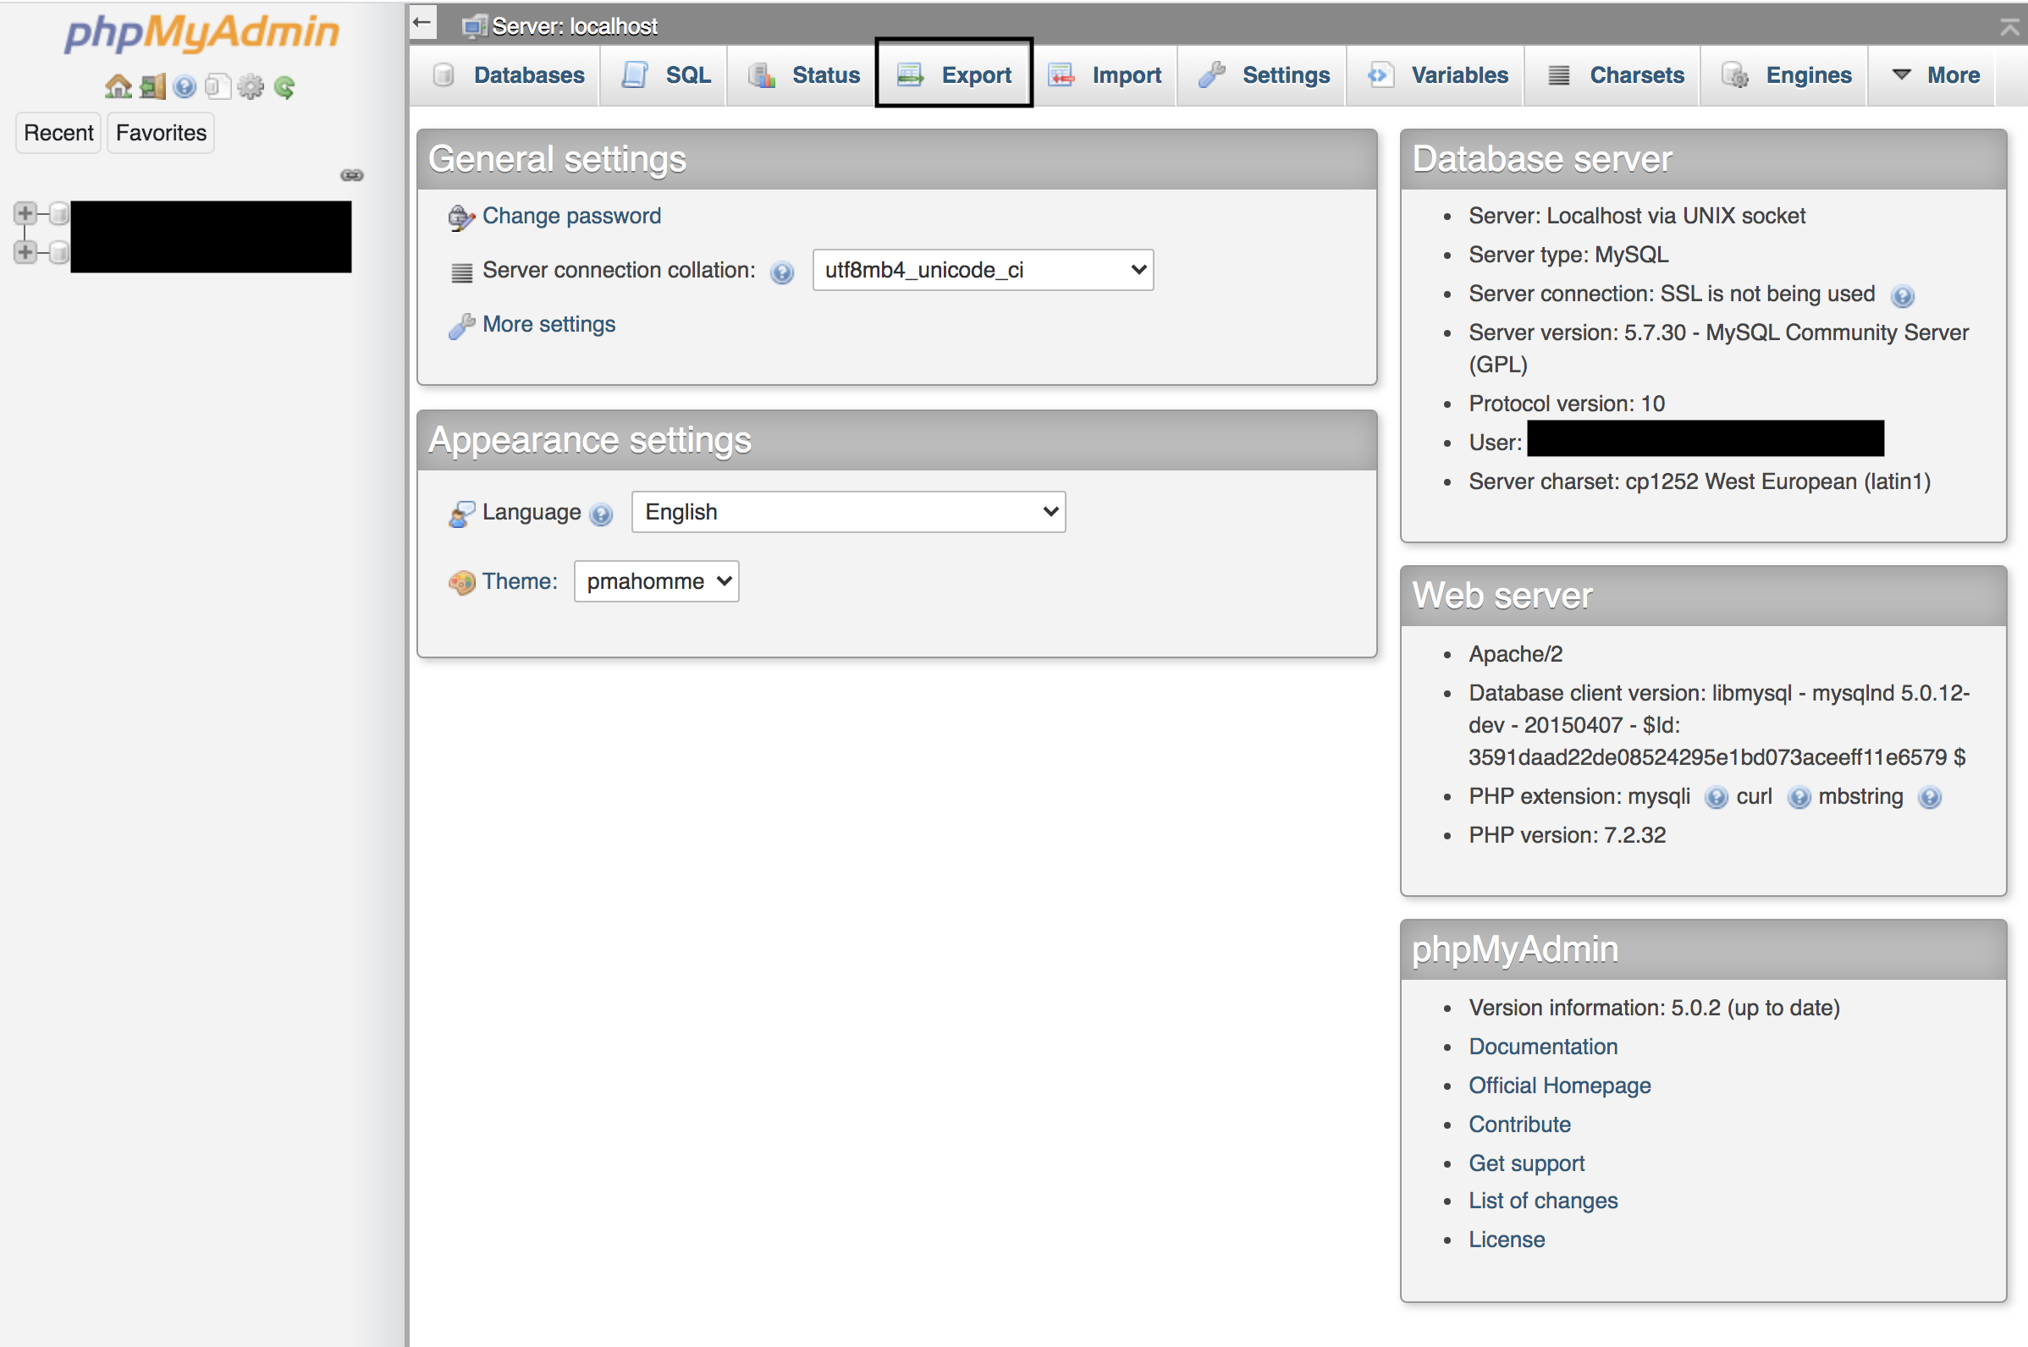Switch to the Settings tab
Screen dimensions: 2028x1347
coord(1263,75)
